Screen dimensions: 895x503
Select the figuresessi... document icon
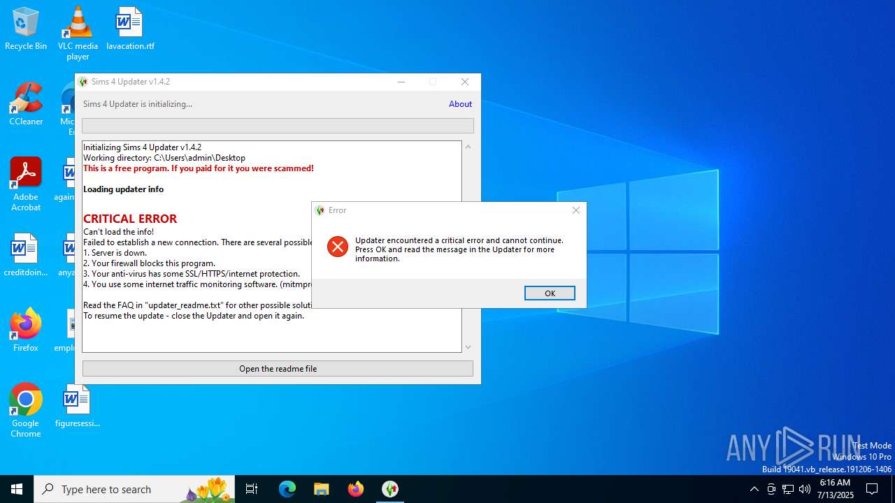click(x=78, y=407)
